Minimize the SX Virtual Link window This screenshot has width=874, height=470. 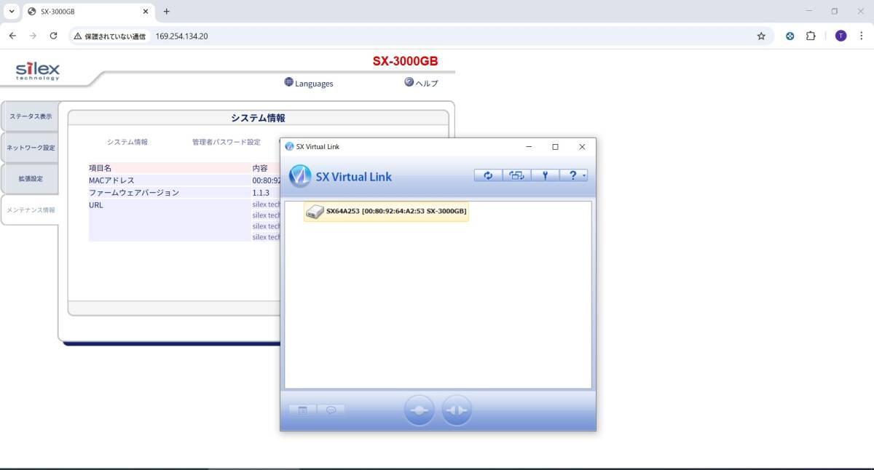click(529, 146)
